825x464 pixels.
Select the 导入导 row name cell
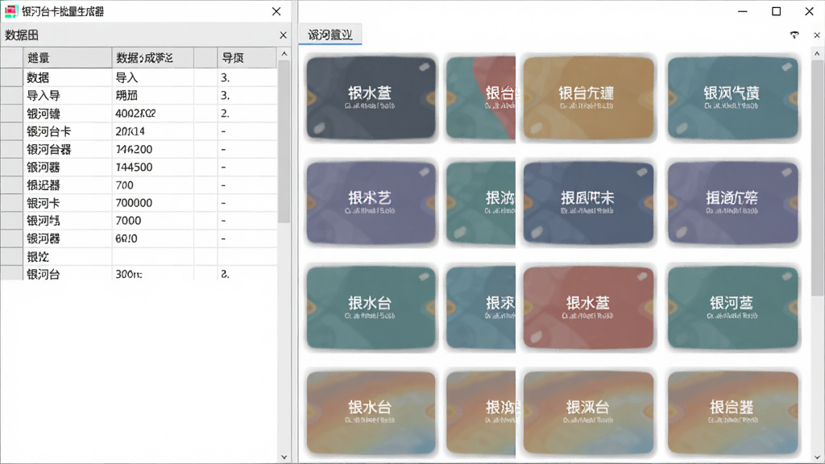coord(68,96)
